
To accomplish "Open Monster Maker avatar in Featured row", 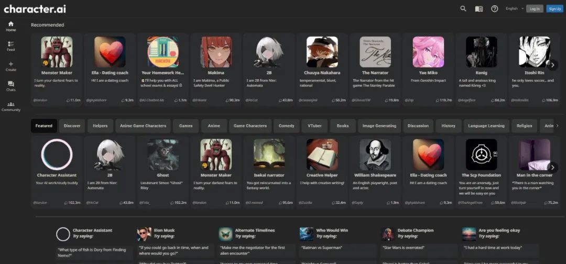I will [x=216, y=155].
